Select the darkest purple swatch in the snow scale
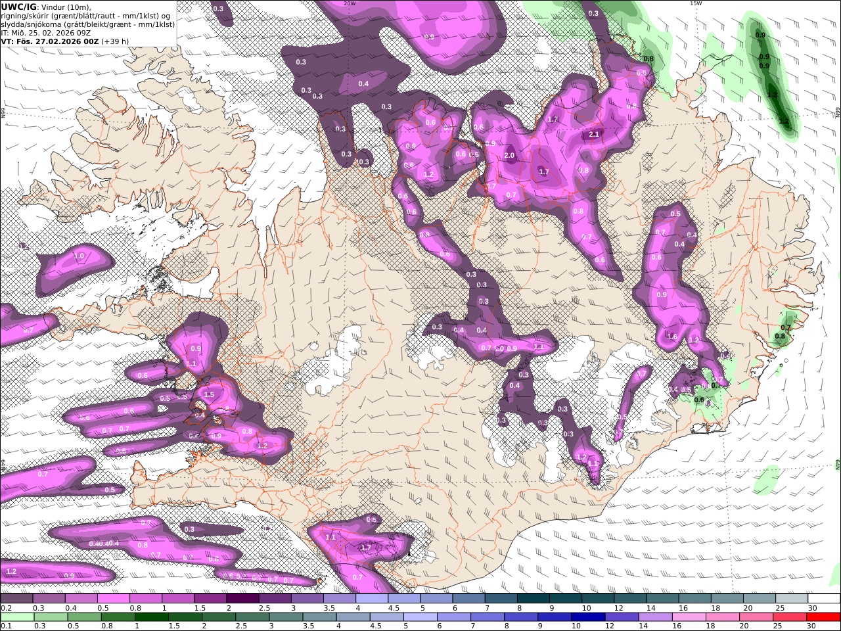This screenshot has height=631, width=841. [242, 598]
